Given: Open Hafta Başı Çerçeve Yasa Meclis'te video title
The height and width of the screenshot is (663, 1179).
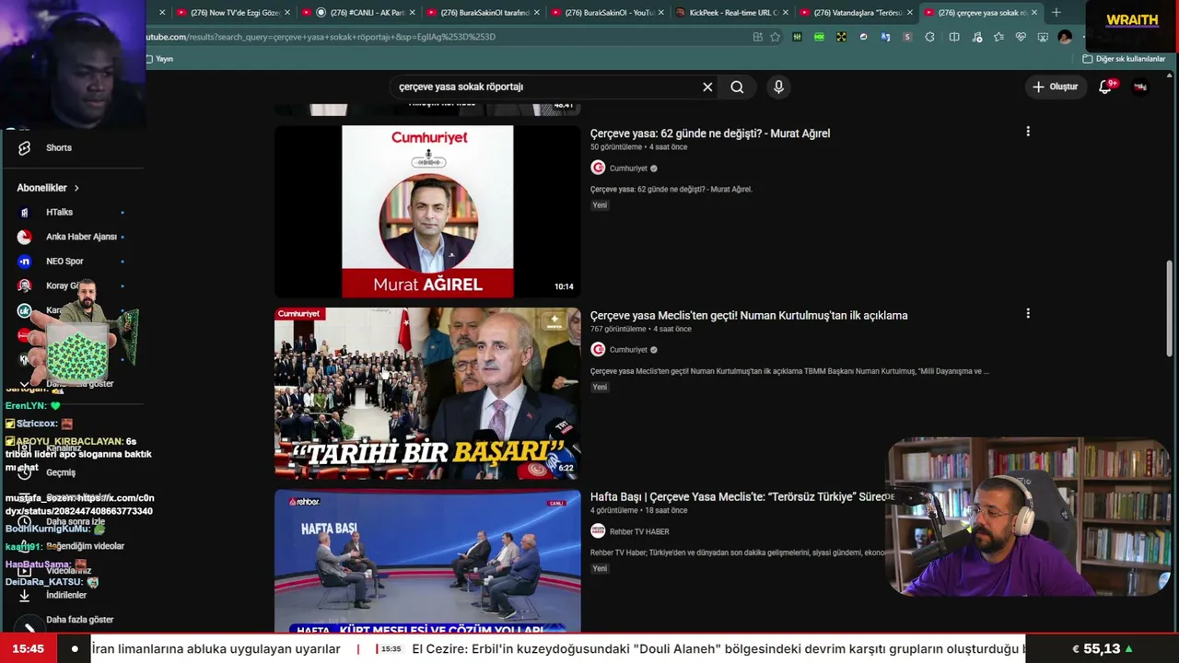Looking at the screenshot, I should coord(738,496).
